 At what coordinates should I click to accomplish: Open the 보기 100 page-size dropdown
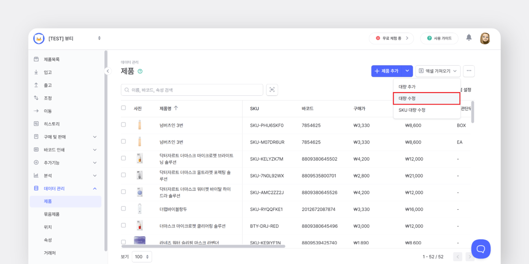pos(142,256)
